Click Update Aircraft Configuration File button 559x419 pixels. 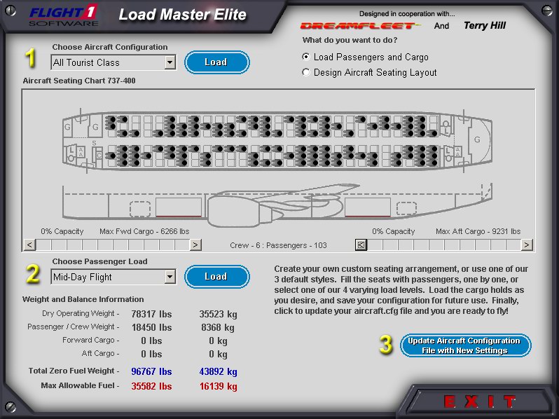tap(465, 345)
